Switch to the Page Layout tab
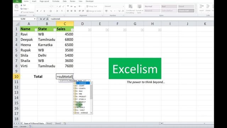 click(x=44, y=1)
